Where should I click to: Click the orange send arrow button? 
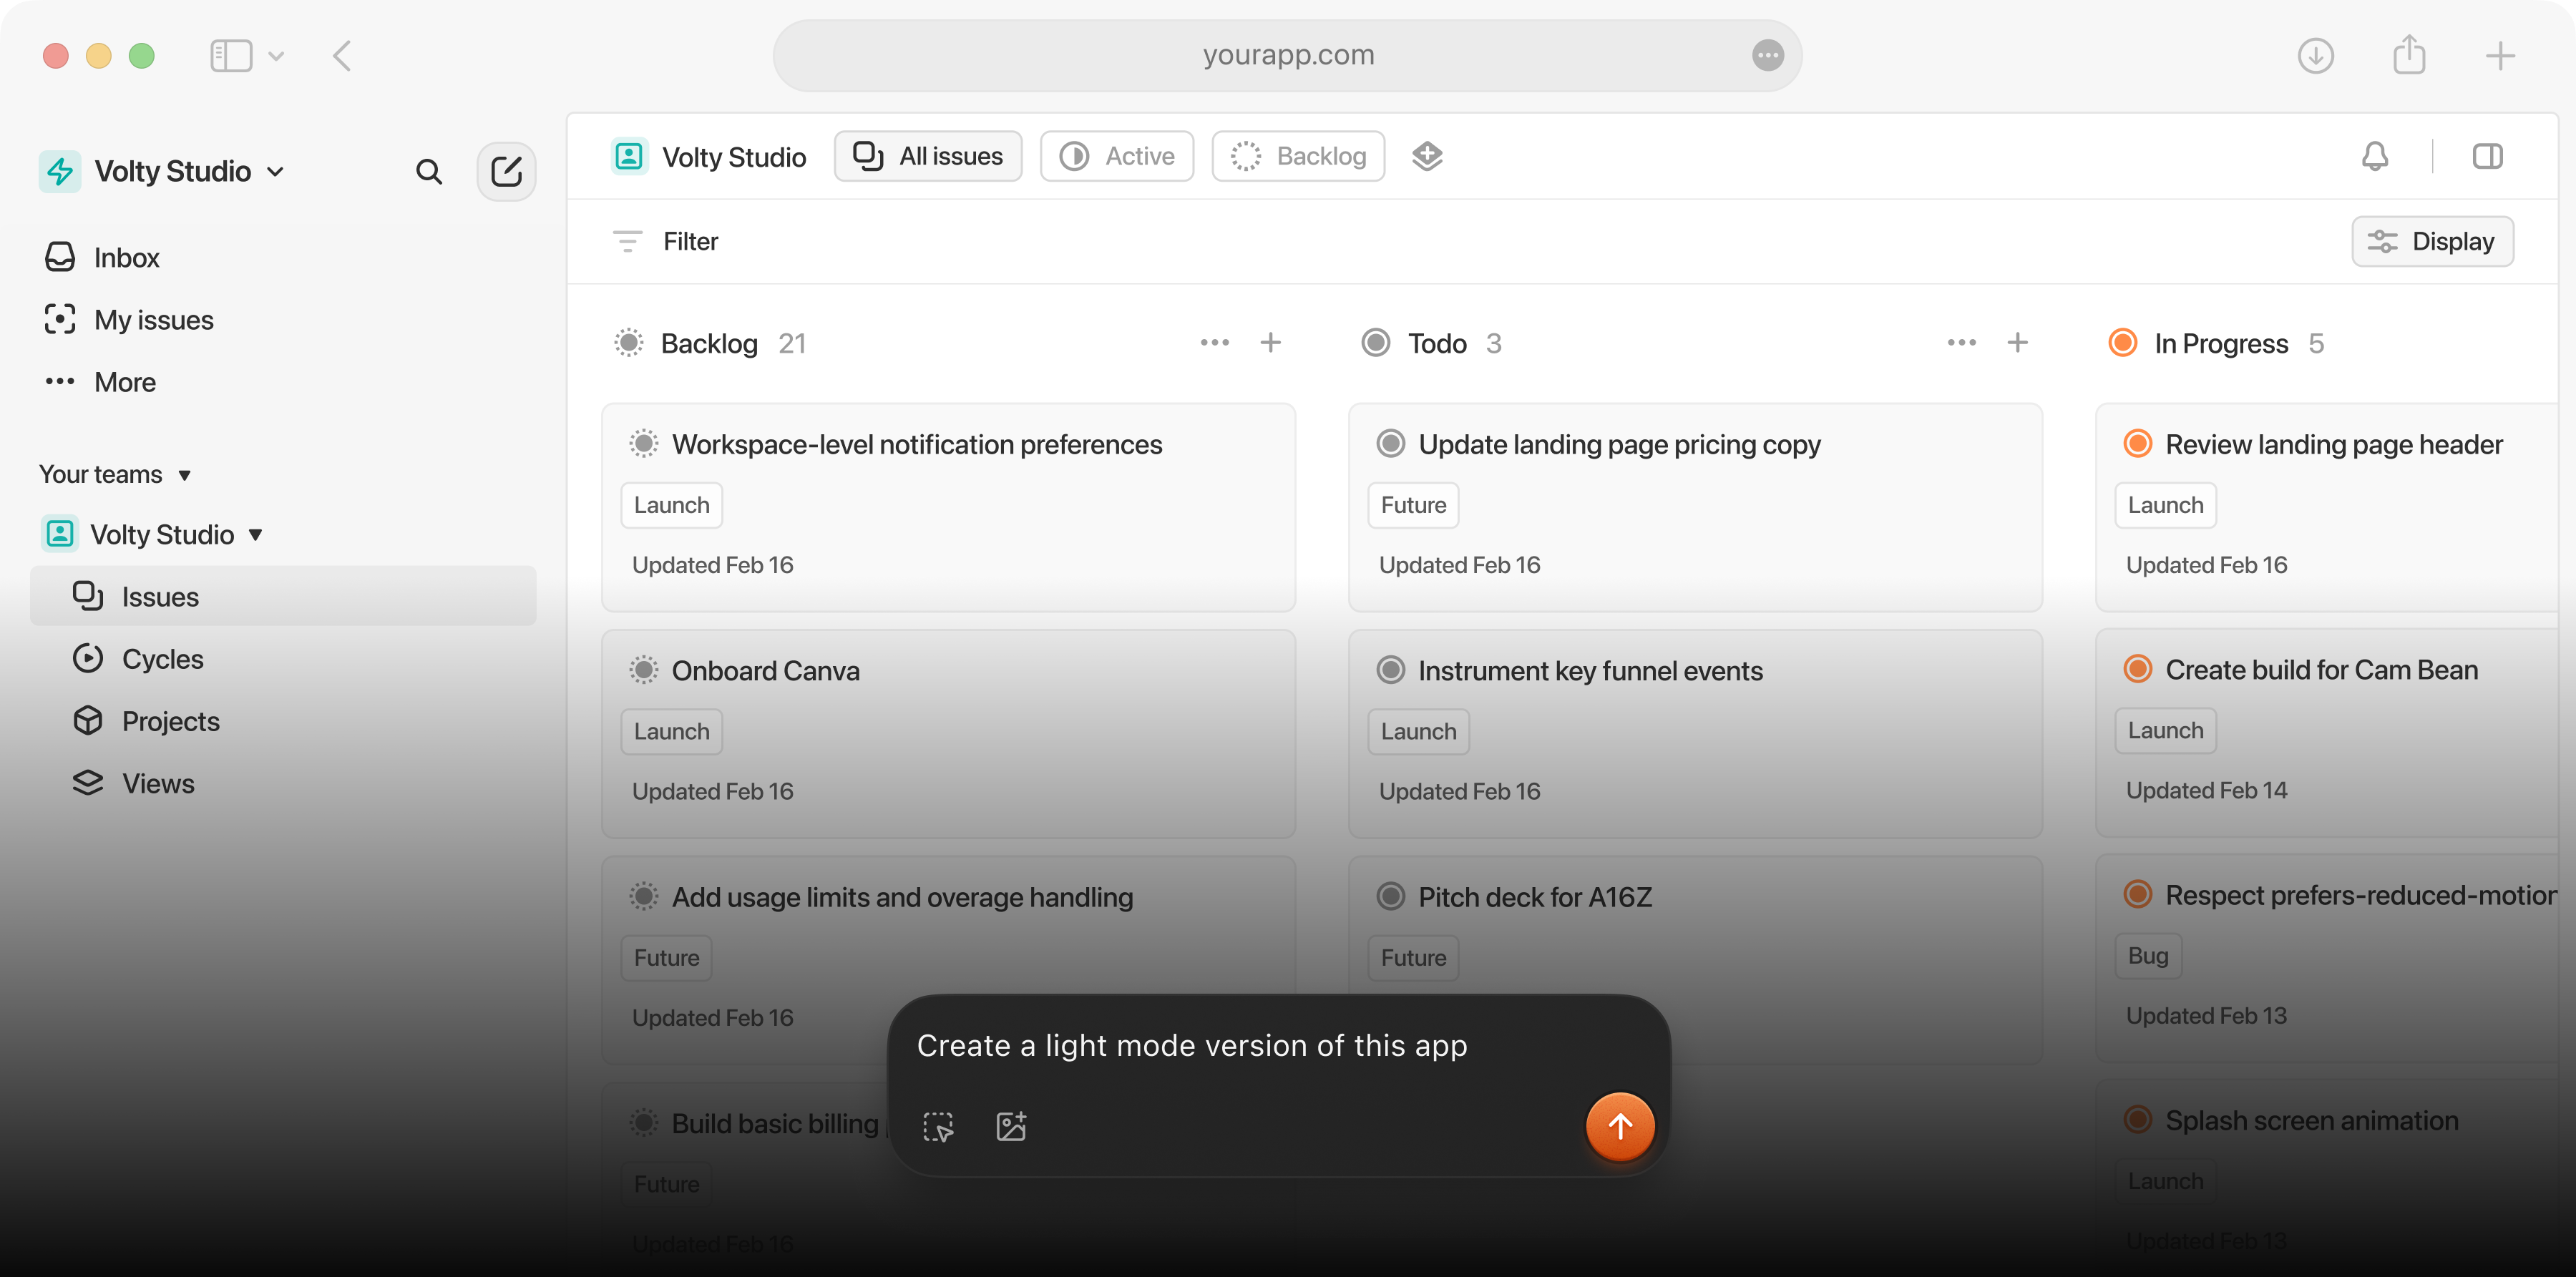(1619, 1126)
